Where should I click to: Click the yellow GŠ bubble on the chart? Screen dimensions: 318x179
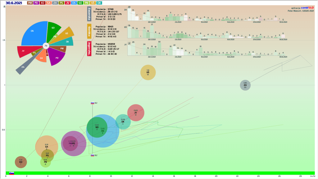click(x=148, y=72)
